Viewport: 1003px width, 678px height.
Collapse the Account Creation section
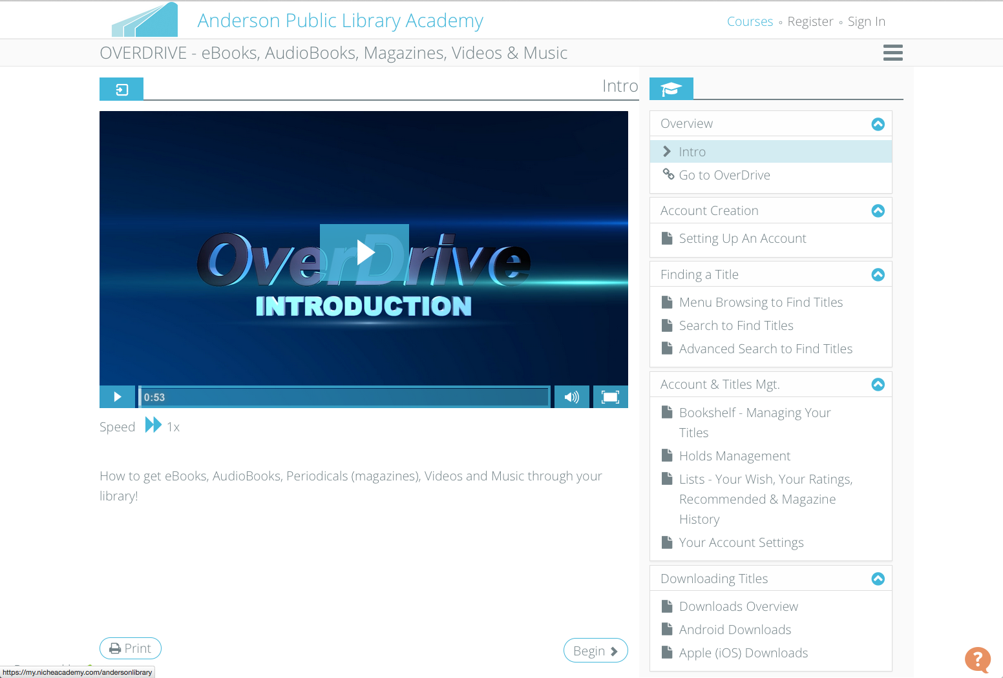pyautogui.click(x=878, y=211)
